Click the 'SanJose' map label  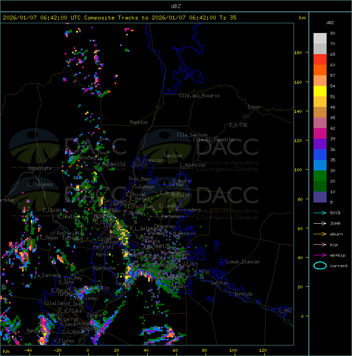tap(173, 156)
